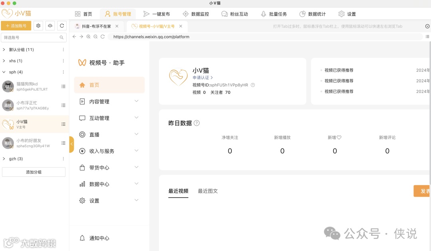Click the URL address field
Image resolution: width=431 pixels, height=251 pixels.
265,37
